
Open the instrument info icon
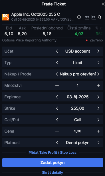(79, 17)
